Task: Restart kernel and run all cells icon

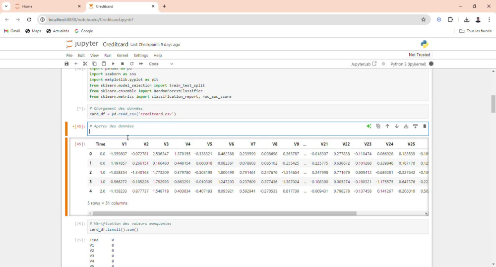Action: [141, 64]
